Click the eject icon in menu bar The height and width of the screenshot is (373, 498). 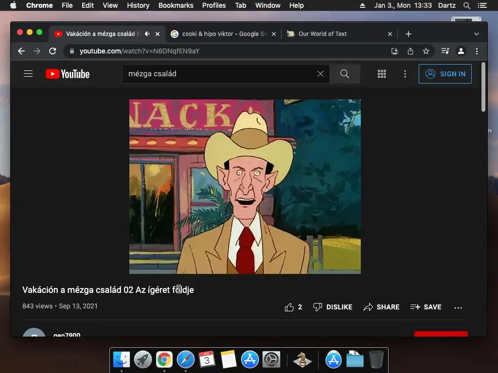coord(362,5)
